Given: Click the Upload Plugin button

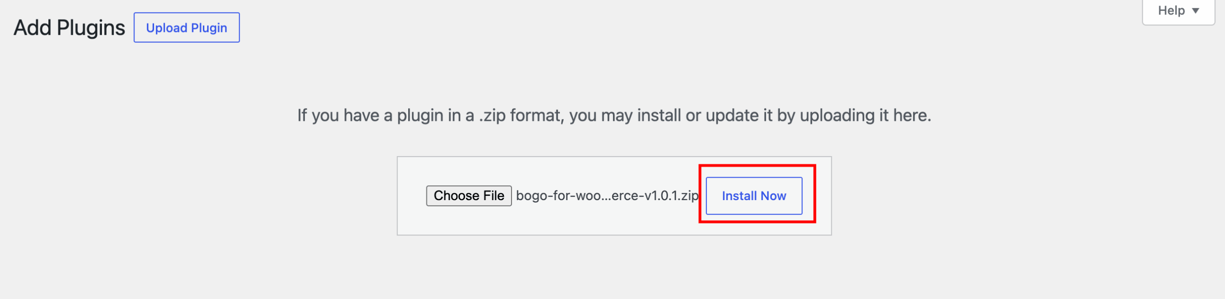Looking at the screenshot, I should 187,28.
